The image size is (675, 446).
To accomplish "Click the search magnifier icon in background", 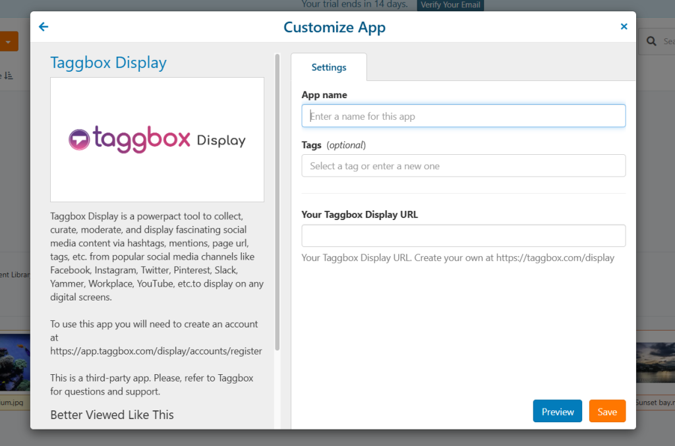I will click(x=651, y=42).
